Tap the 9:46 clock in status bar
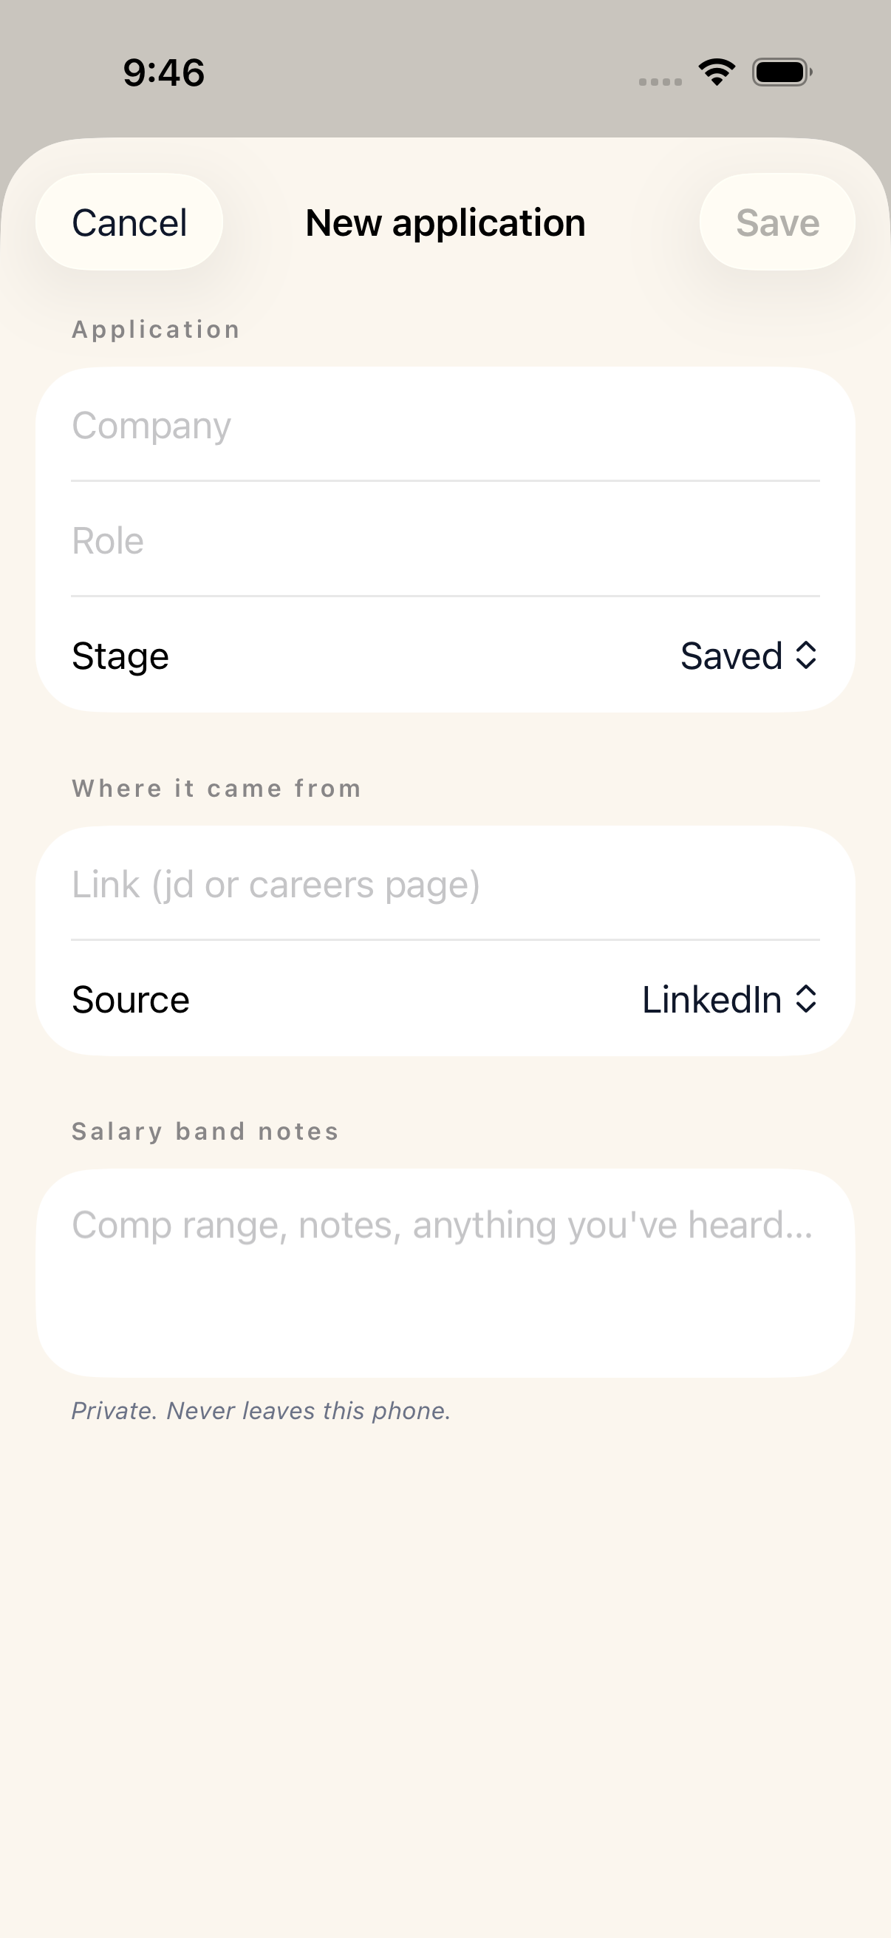The width and height of the screenshot is (891, 1938). [164, 73]
